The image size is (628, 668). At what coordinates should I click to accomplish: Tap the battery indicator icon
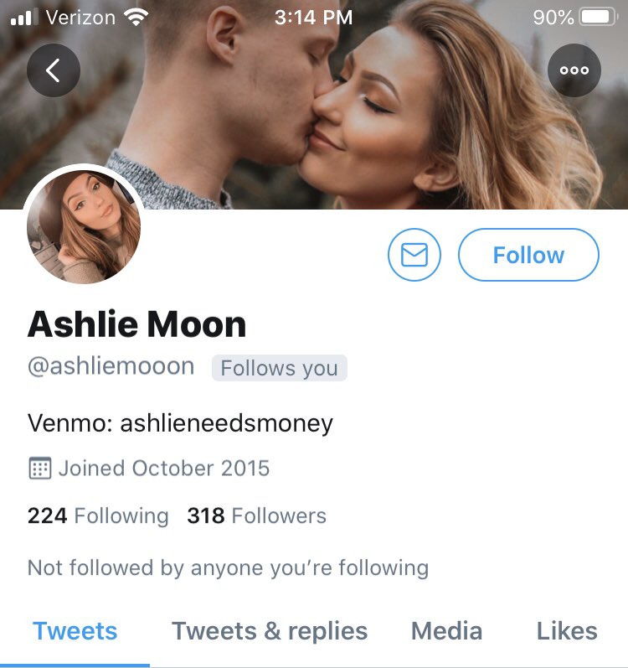(x=599, y=17)
